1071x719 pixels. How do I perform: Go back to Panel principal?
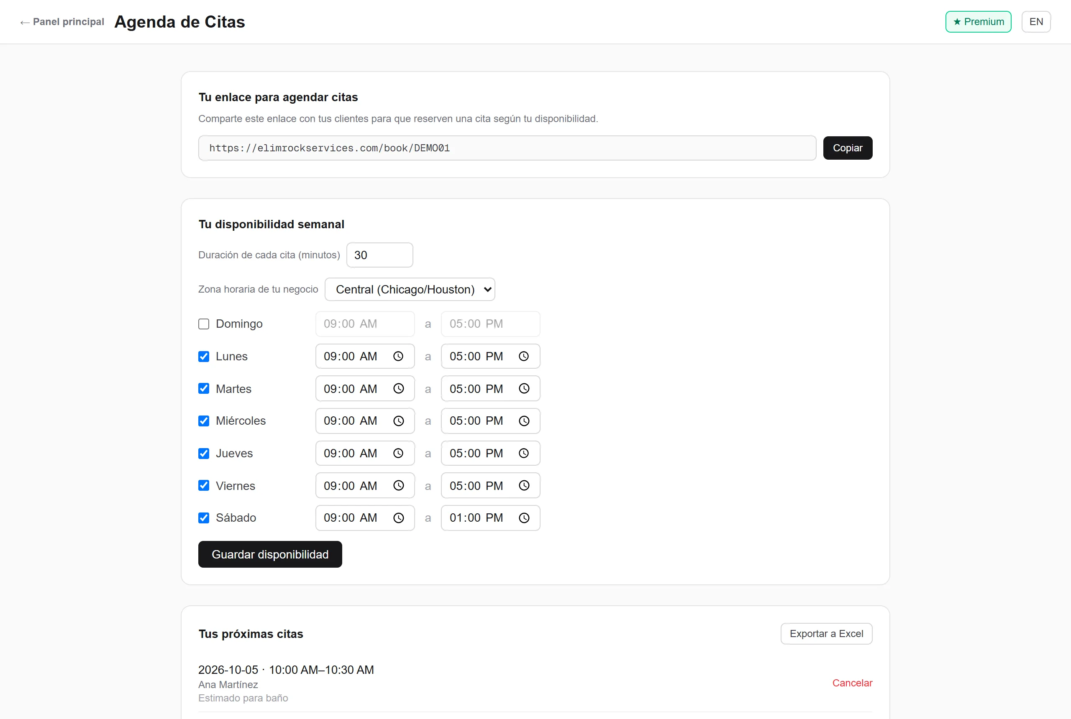pos(62,22)
